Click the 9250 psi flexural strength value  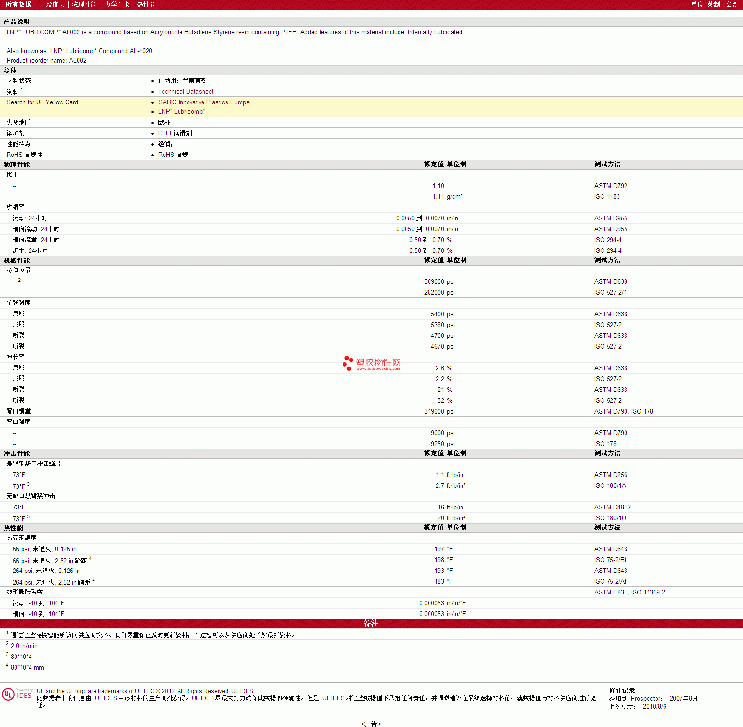tap(443, 444)
